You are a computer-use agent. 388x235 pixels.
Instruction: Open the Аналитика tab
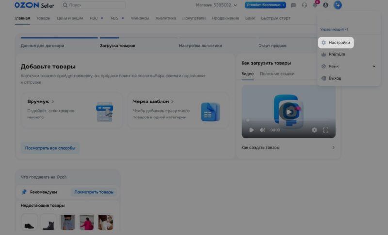pyautogui.click(x=165, y=18)
